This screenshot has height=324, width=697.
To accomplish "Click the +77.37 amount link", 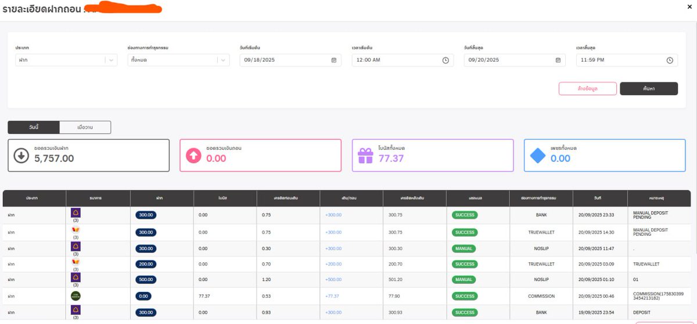I will 332,296.
